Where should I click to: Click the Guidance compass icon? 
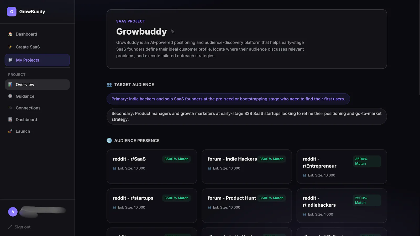click(10, 96)
